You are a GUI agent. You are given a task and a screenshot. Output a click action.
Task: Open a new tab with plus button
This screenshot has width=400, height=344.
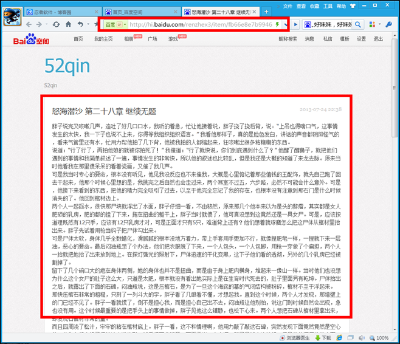266,12
